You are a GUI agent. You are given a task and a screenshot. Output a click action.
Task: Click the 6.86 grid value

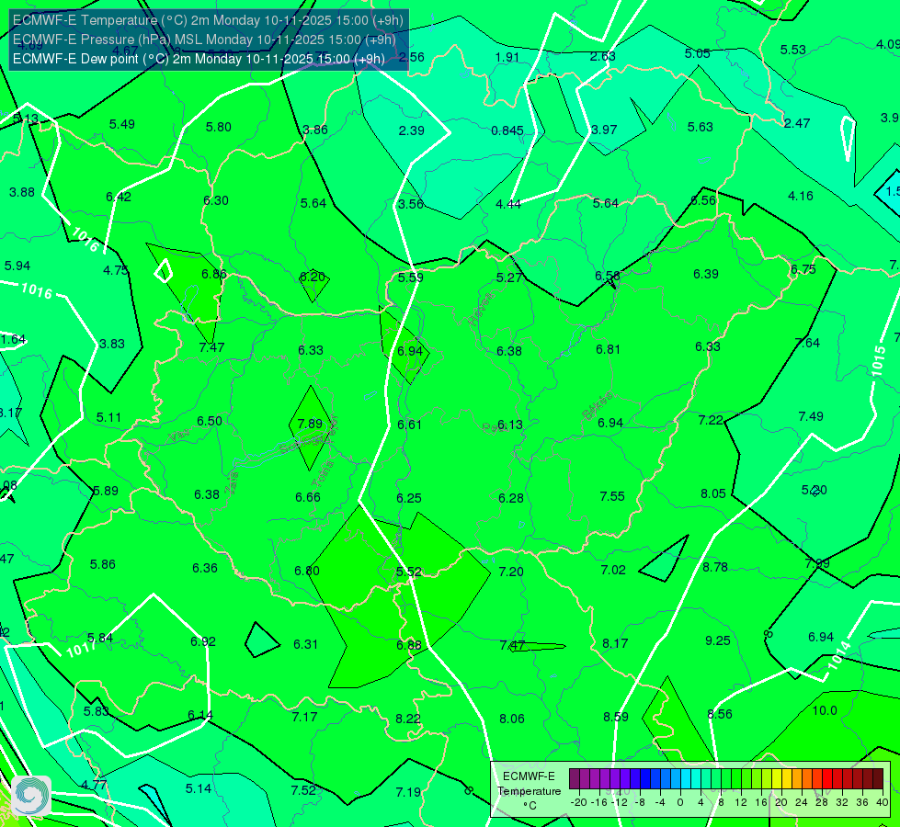point(214,275)
